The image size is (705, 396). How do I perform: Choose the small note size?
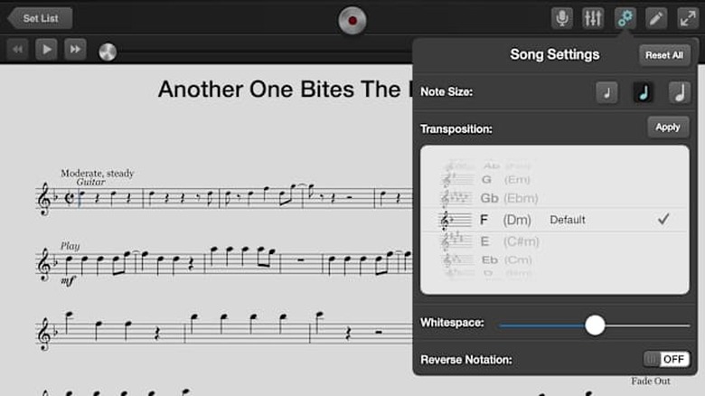click(x=607, y=91)
